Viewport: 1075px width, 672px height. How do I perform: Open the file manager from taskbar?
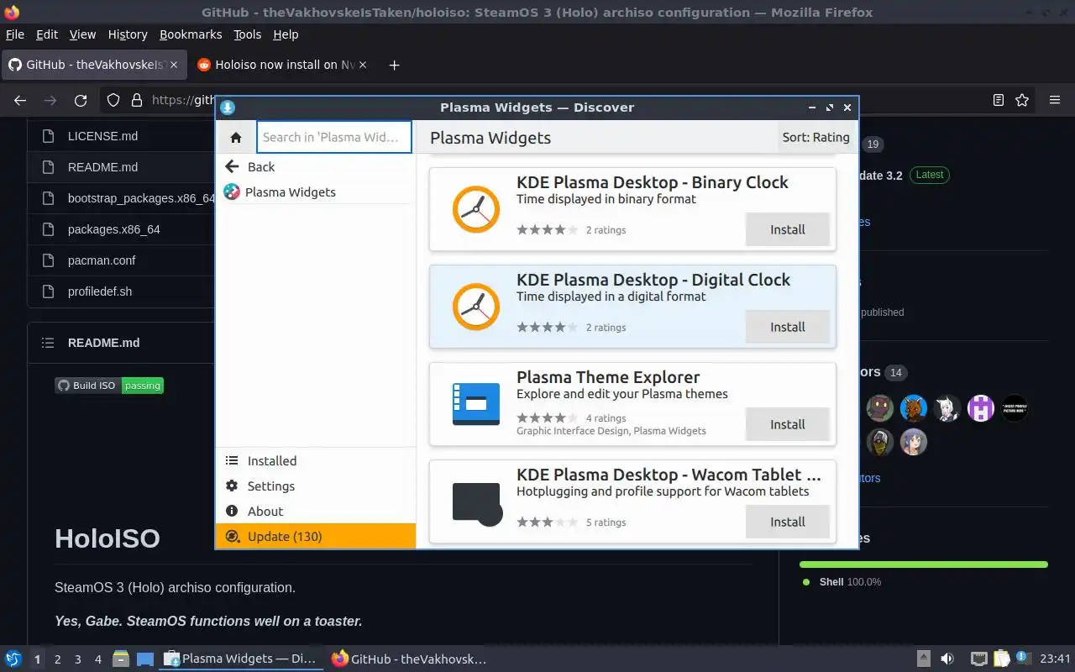pos(121,659)
